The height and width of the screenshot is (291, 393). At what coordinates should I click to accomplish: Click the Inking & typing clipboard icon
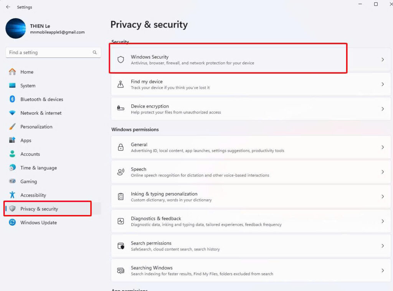tap(121, 197)
